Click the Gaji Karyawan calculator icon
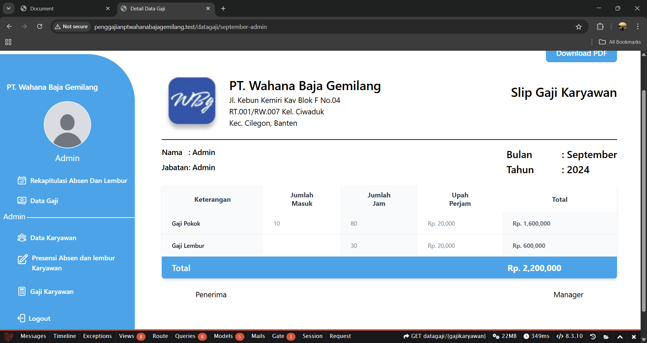 22,291
